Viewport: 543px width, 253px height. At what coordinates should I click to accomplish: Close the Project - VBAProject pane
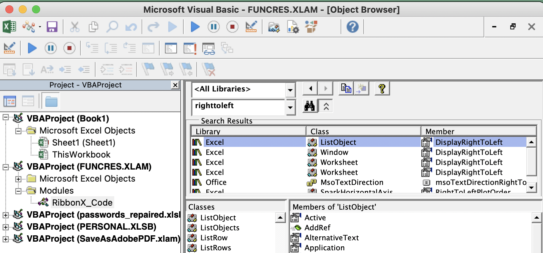point(175,85)
